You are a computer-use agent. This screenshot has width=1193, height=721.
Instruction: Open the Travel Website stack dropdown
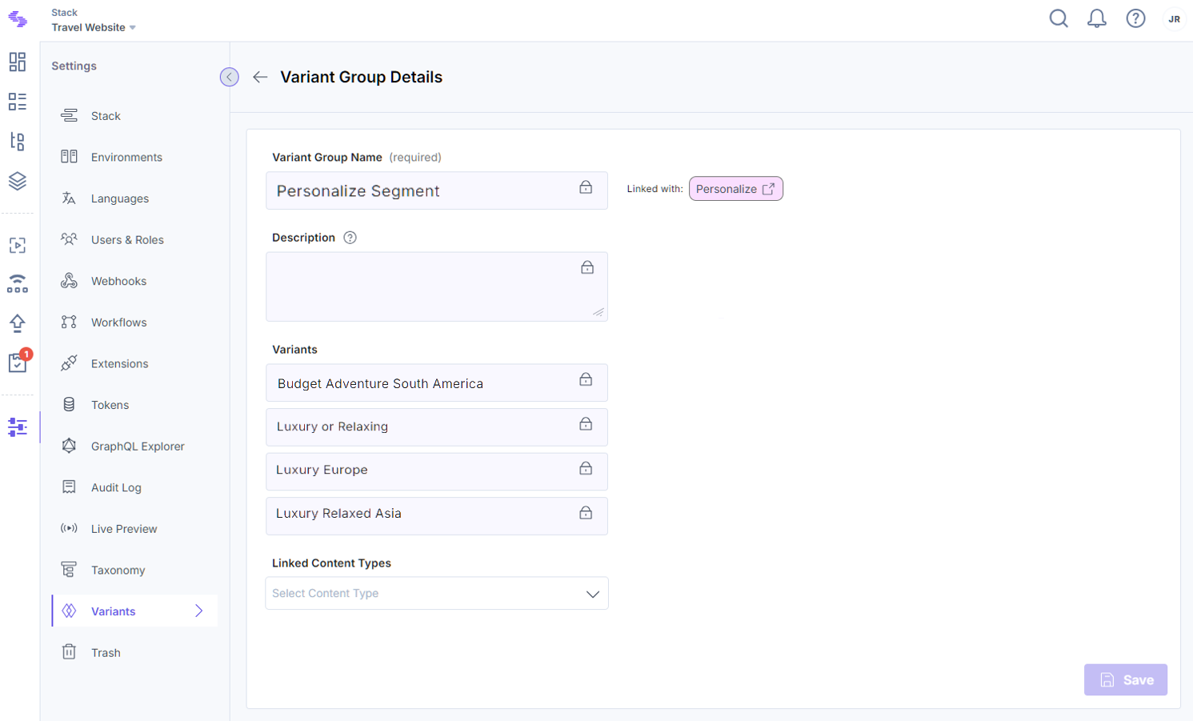(x=94, y=27)
